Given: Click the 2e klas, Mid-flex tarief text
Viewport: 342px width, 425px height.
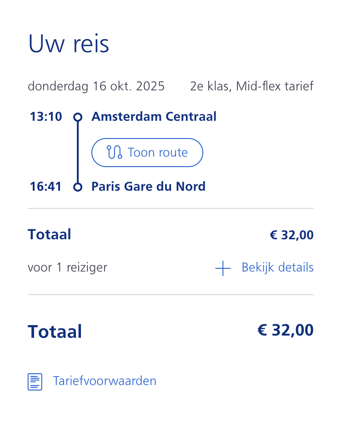Looking at the screenshot, I should click(x=251, y=86).
